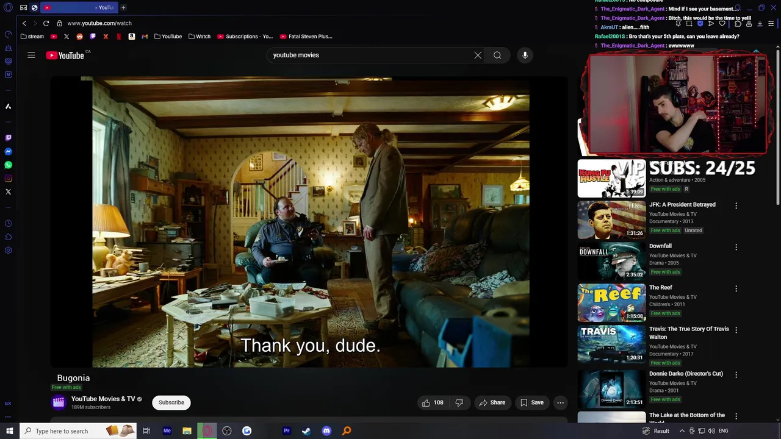The image size is (781, 439).
Task: Open Discord from the taskbar
Action: coord(326,431)
